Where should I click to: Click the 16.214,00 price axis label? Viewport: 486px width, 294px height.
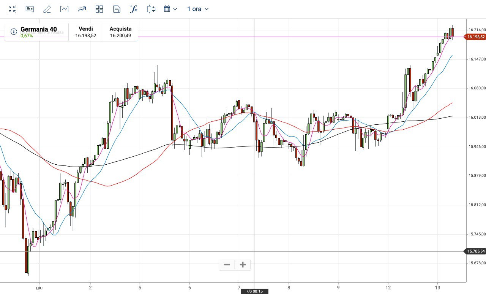coord(477,30)
